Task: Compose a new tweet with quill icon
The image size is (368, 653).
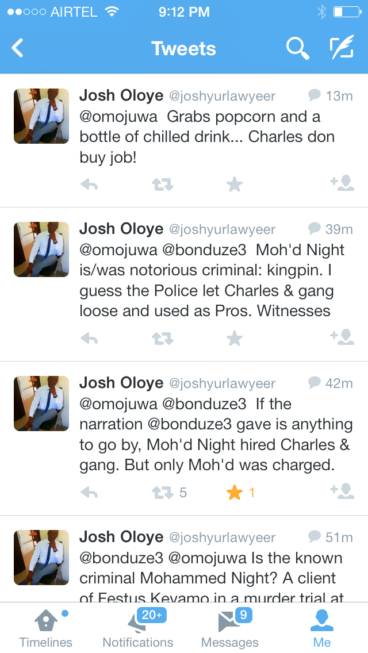Action: [342, 48]
